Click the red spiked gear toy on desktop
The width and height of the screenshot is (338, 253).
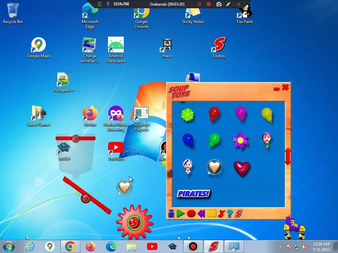(135, 222)
